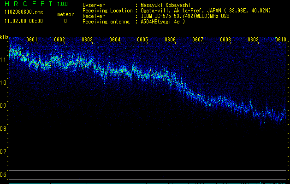Select the 0607 time marker

[198, 40]
